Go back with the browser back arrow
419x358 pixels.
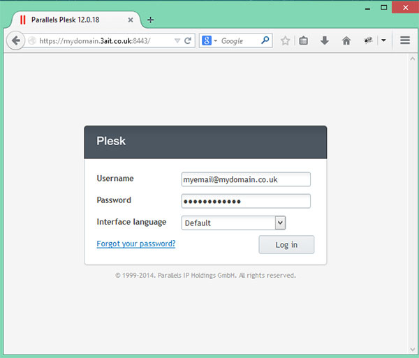pos(16,41)
